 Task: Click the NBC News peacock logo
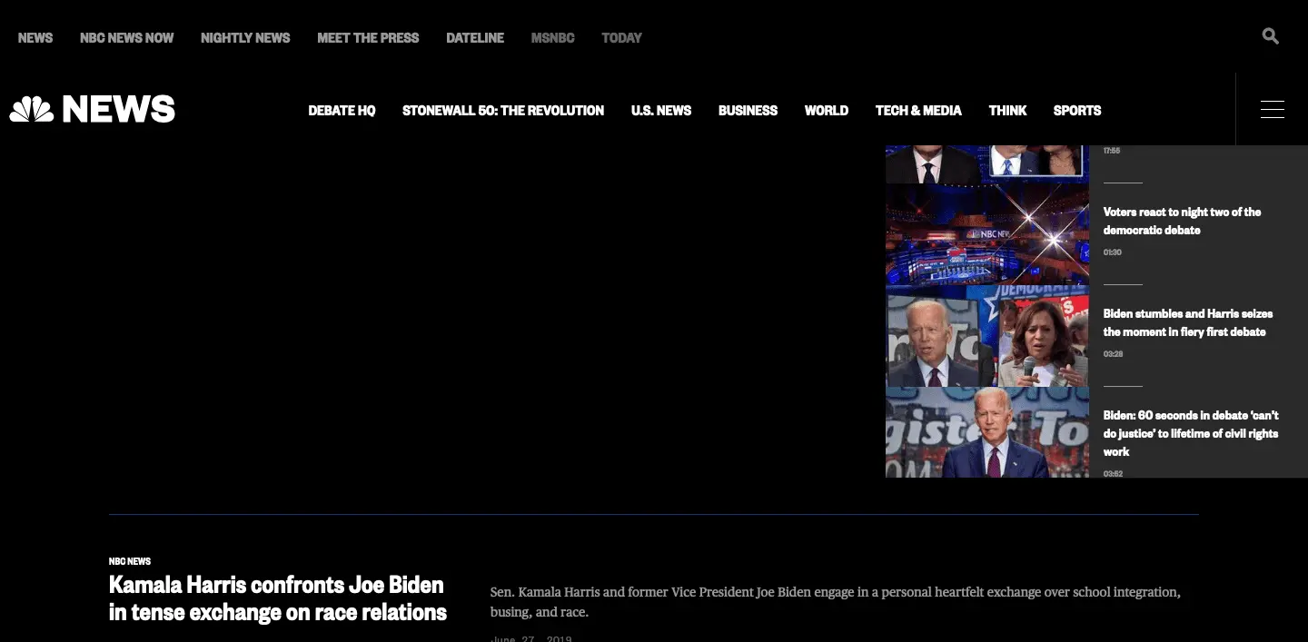tap(92, 110)
